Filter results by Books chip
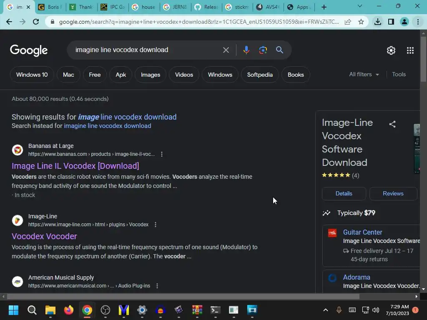 click(296, 75)
